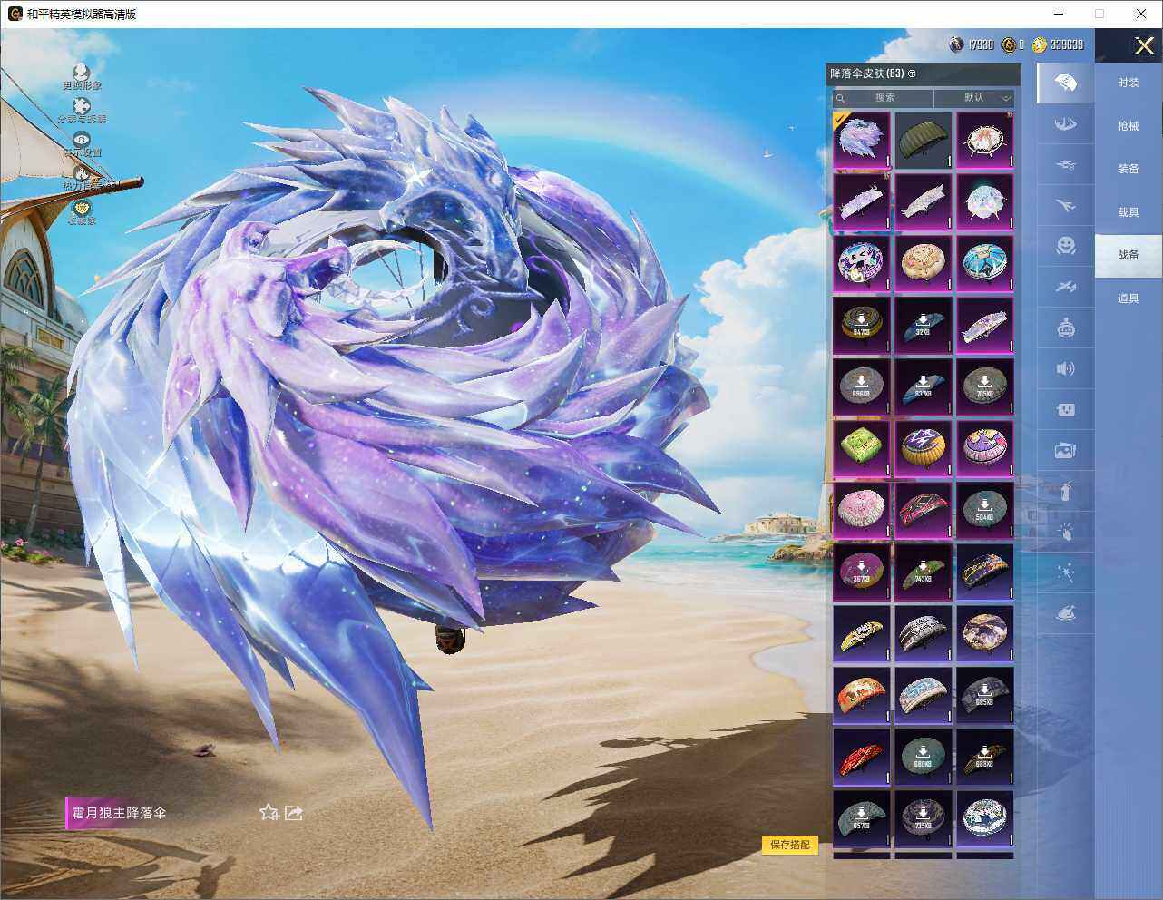This screenshot has width=1163, height=900.
Task: Switch to the 载具 tab
Action: coord(1129,212)
